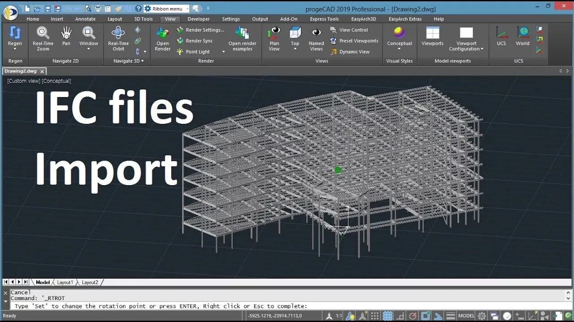Switch to the 3D Tools tab
Viewport: 574px width, 322px height.
coord(143,19)
